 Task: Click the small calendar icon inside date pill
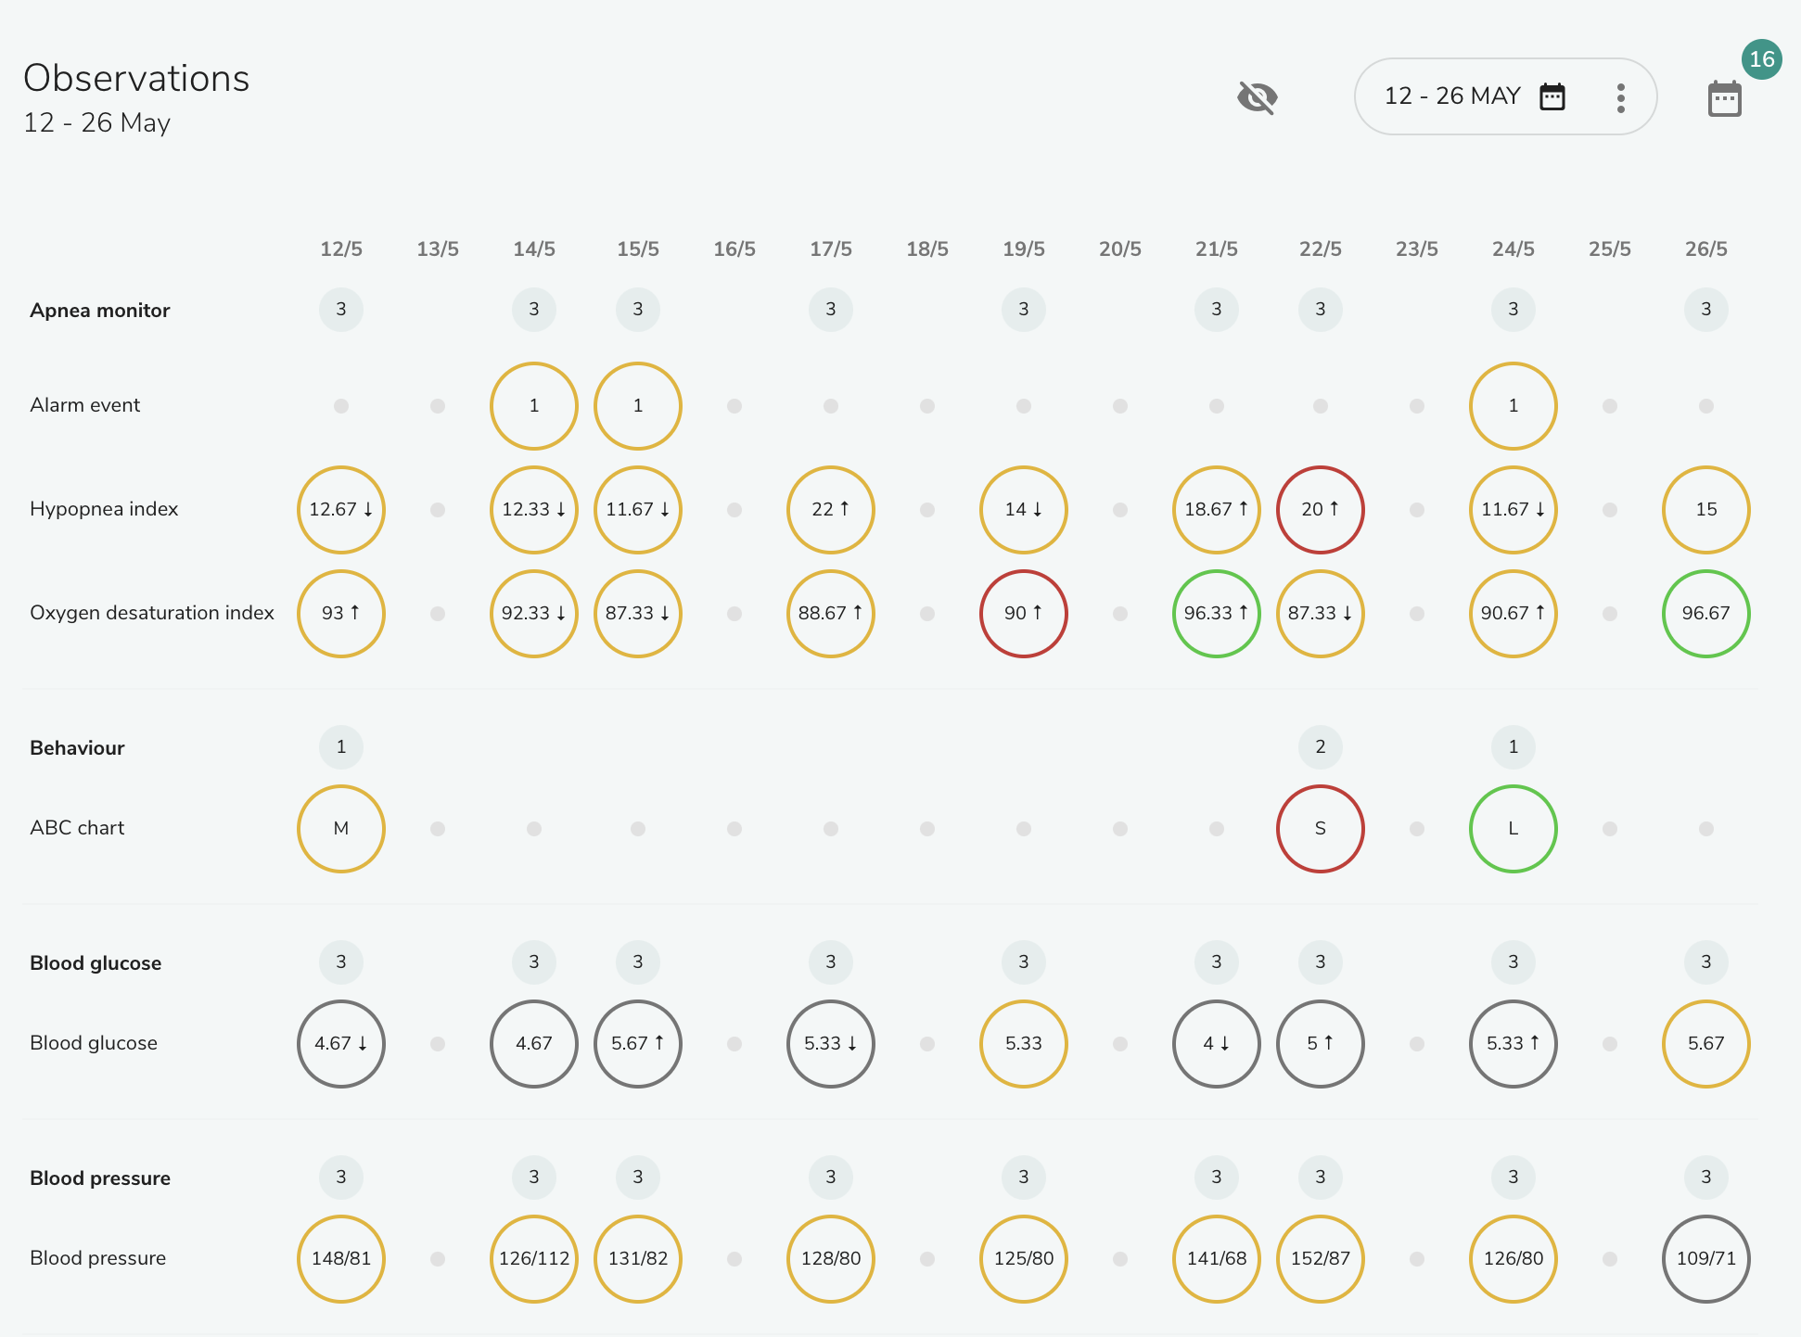click(x=1552, y=96)
